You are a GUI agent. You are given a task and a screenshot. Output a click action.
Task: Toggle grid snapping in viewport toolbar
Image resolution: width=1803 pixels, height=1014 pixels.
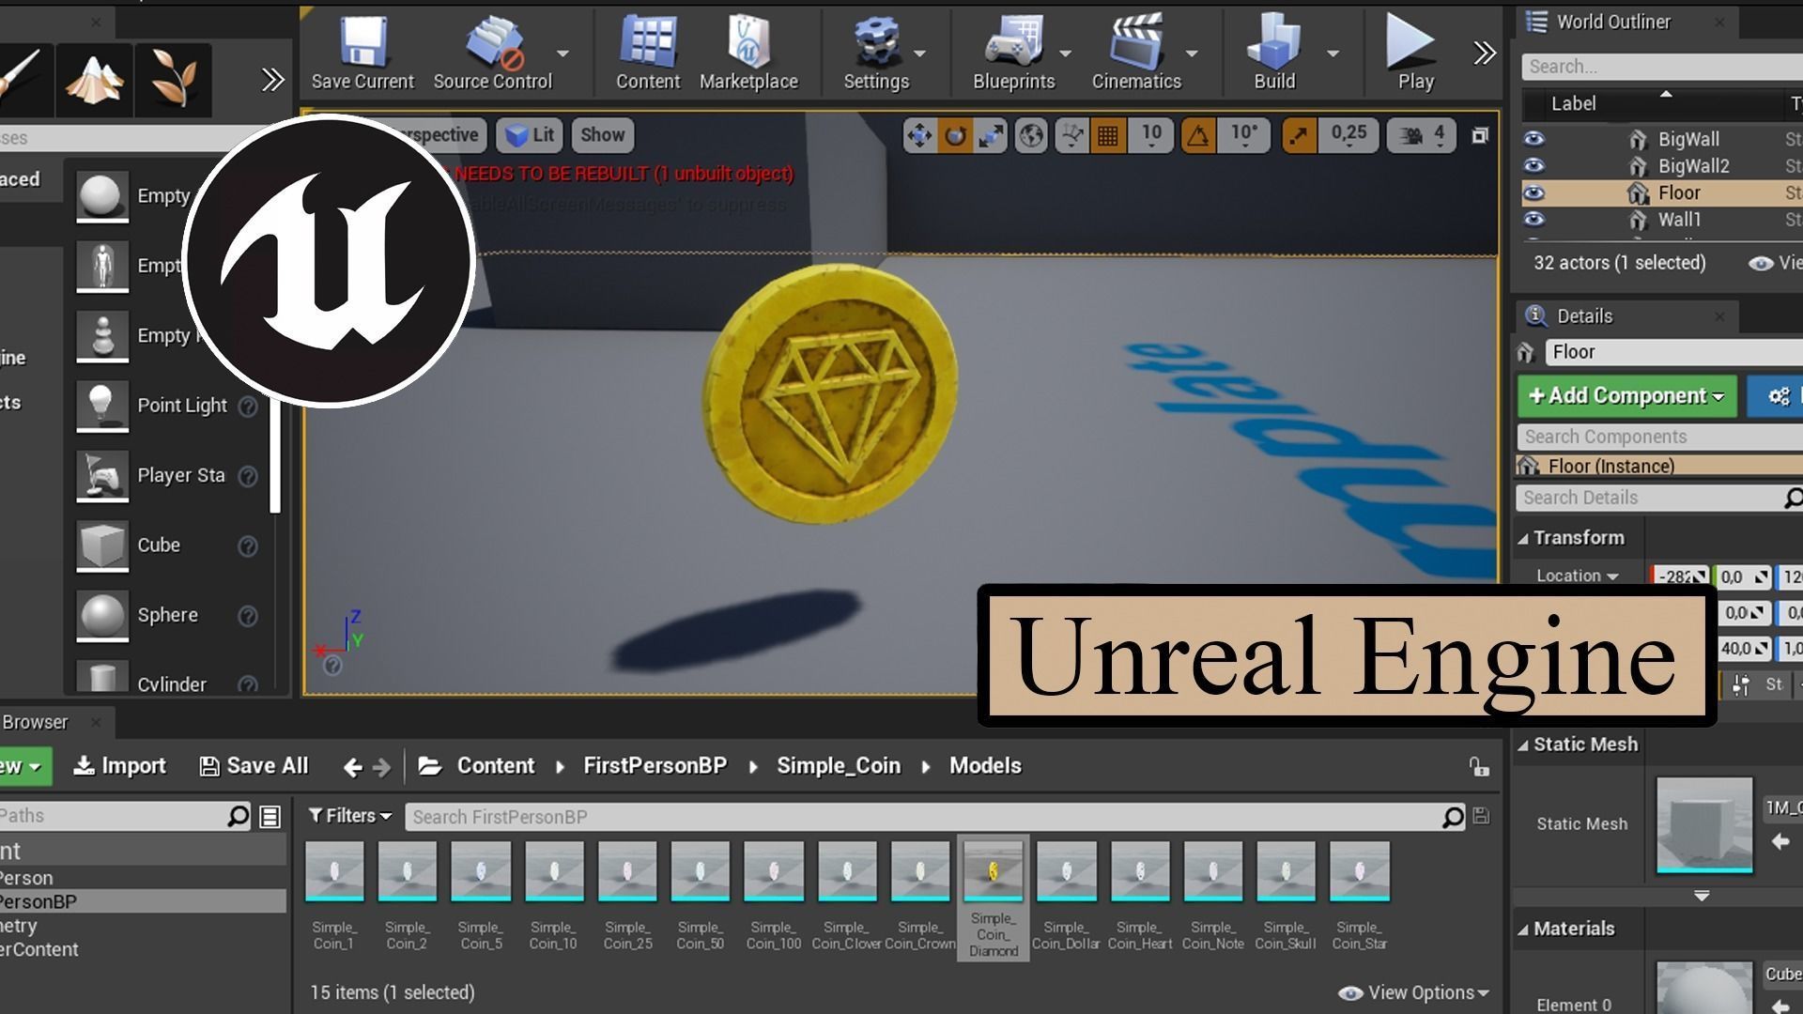tap(1108, 135)
